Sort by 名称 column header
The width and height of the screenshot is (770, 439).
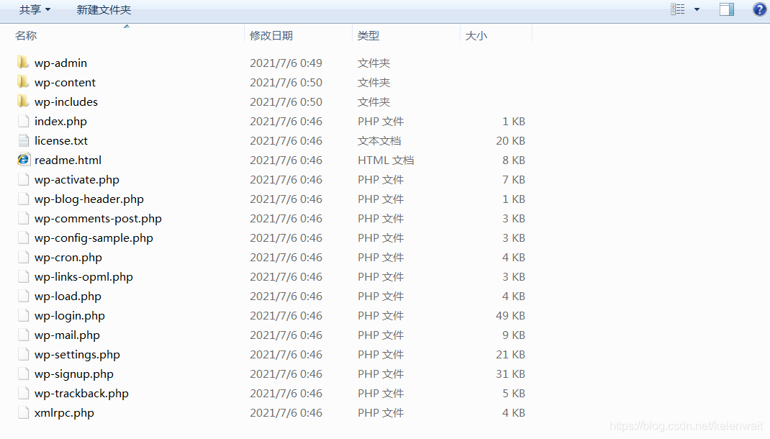click(x=26, y=36)
